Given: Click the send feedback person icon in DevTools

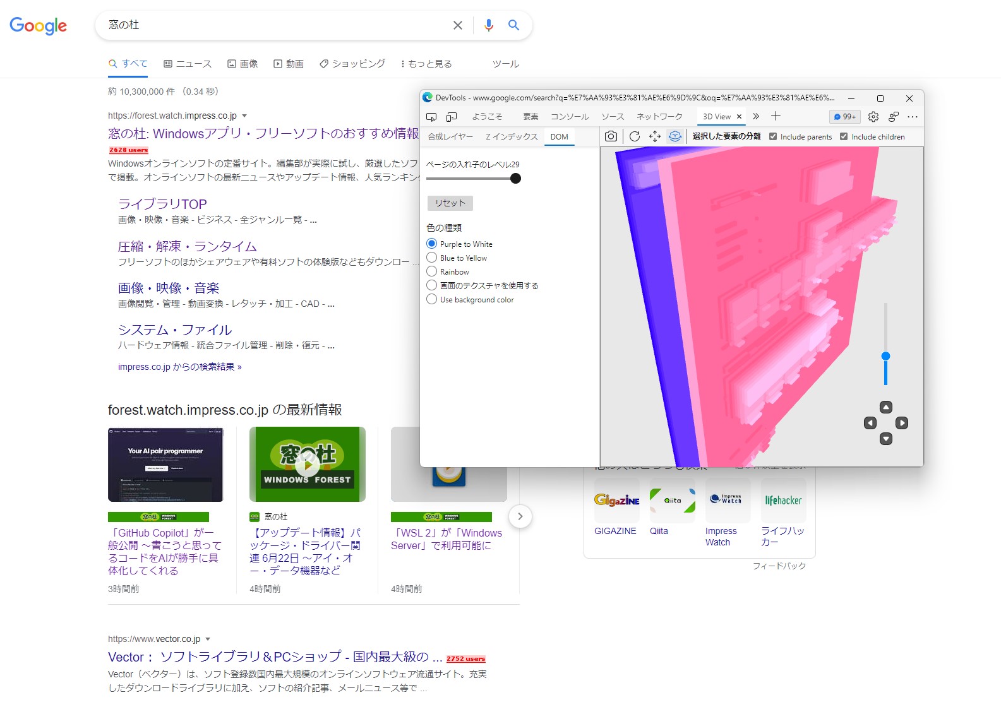Looking at the screenshot, I should coord(894,117).
